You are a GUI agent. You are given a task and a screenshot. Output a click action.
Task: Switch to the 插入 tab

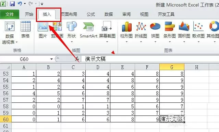(x=47, y=14)
